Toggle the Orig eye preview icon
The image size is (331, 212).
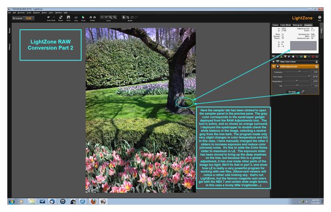pyautogui.click(x=76, y=18)
